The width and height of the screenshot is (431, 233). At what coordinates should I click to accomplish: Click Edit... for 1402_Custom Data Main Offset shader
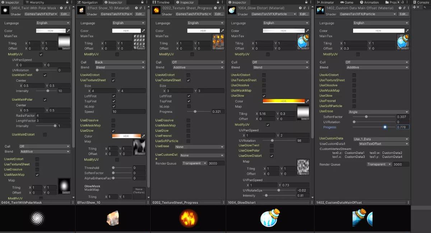(x=403, y=14)
